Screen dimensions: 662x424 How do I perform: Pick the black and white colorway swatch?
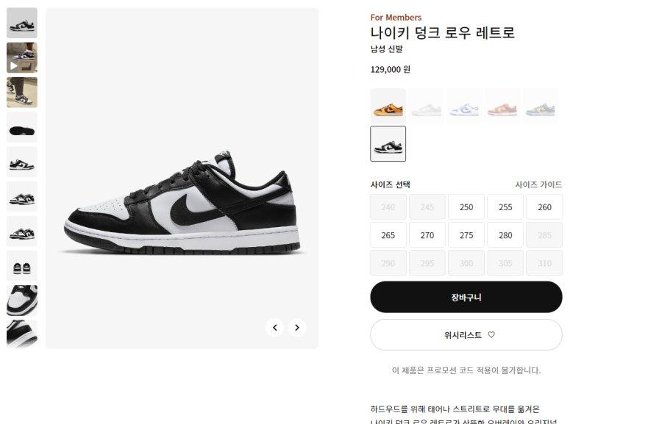pos(388,143)
